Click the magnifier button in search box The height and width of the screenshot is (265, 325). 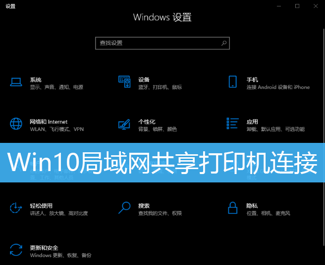(224, 43)
